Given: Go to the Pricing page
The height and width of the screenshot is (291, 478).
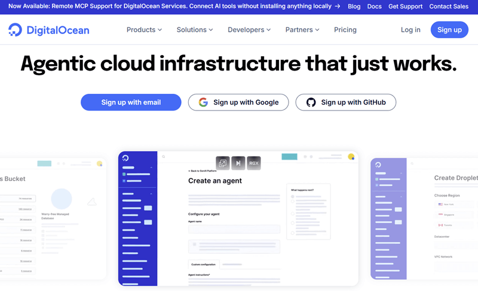Looking at the screenshot, I should pyautogui.click(x=345, y=30).
